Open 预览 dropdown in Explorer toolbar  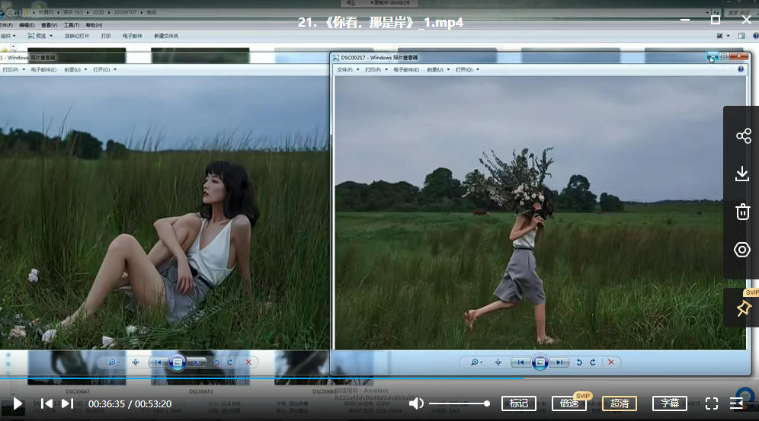(40, 36)
